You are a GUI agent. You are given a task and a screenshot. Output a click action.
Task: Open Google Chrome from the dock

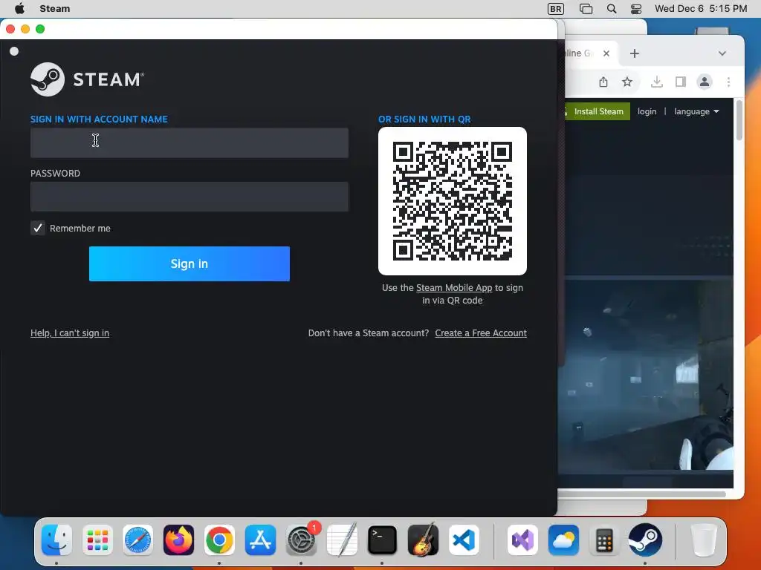pos(219,540)
